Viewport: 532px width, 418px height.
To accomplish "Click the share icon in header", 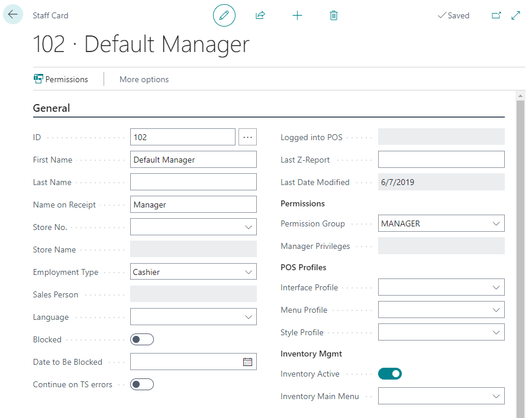I will click(260, 15).
